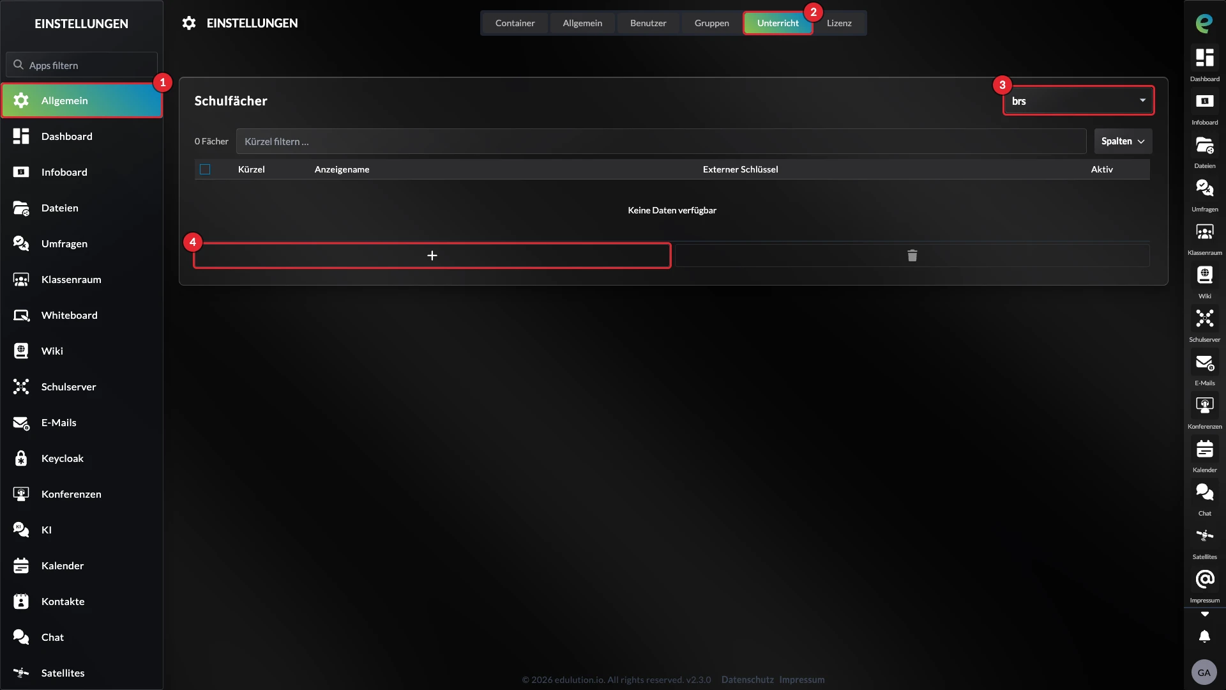Image resolution: width=1226 pixels, height=690 pixels.
Task: Click into the Kürzel filtern field
Action: point(661,141)
